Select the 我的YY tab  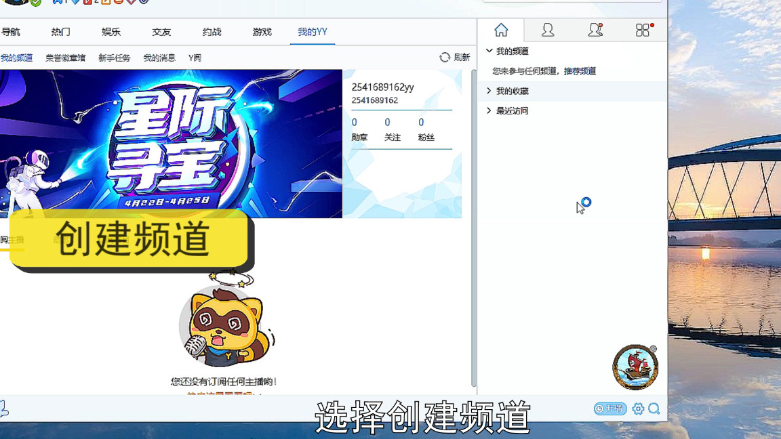(x=313, y=32)
